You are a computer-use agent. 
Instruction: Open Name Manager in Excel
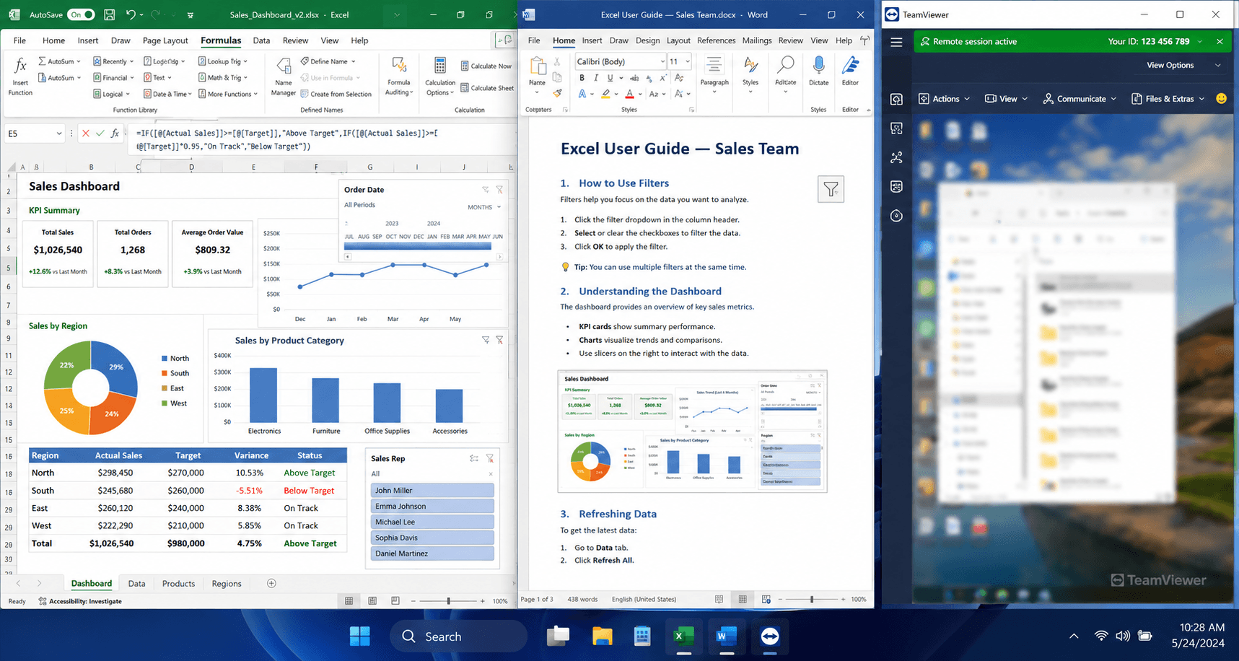tap(284, 77)
